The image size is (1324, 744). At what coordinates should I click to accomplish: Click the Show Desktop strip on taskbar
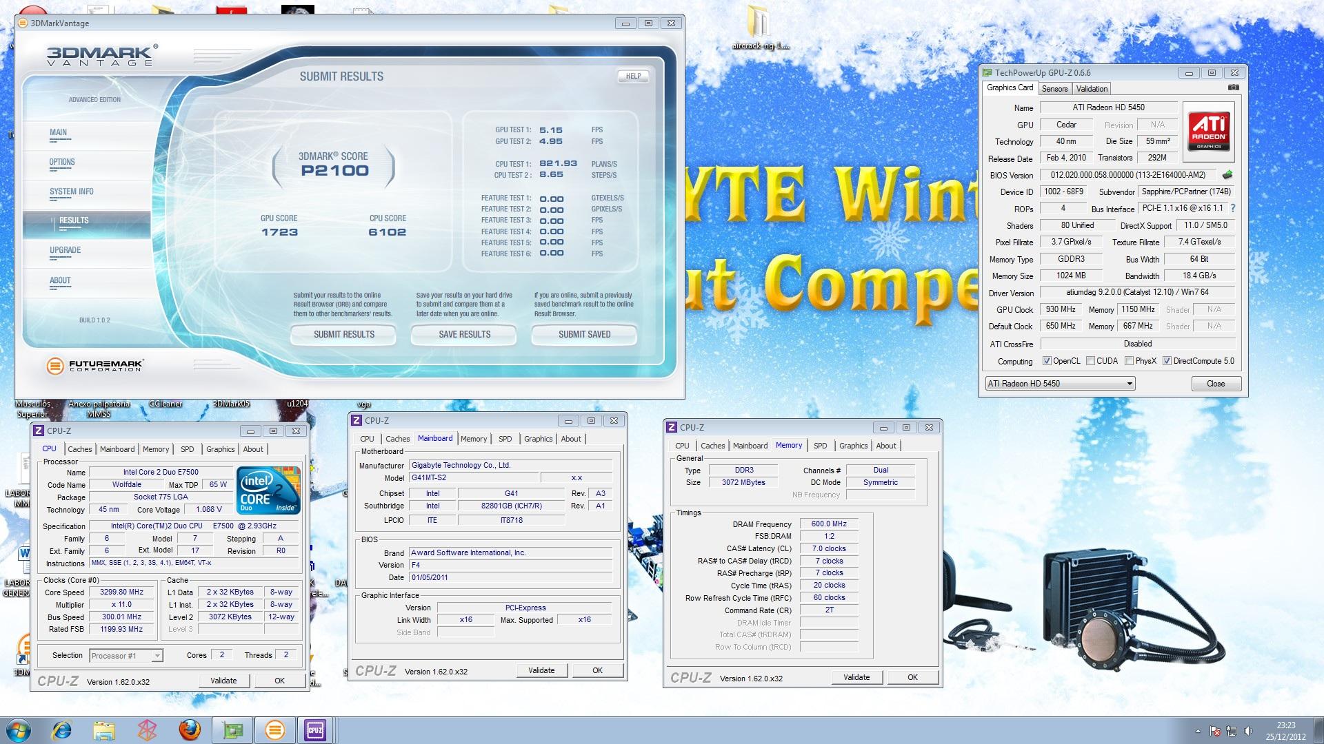(x=1319, y=730)
